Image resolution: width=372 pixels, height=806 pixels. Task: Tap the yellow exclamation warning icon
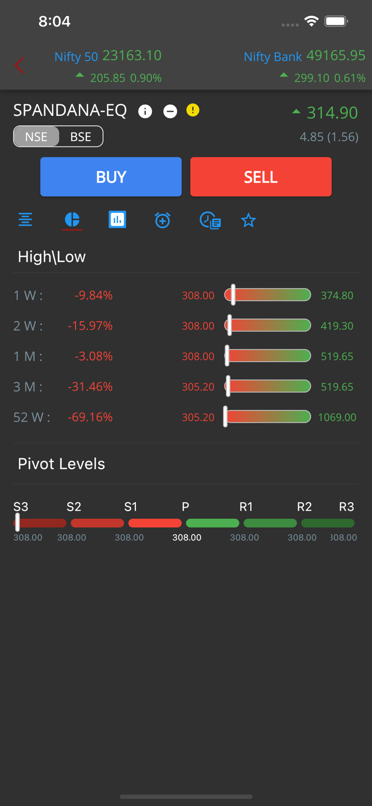coord(193,110)
